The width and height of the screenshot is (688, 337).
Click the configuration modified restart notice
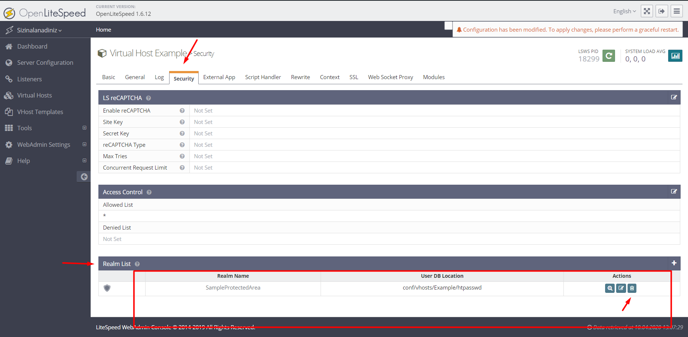click(567, 30)
